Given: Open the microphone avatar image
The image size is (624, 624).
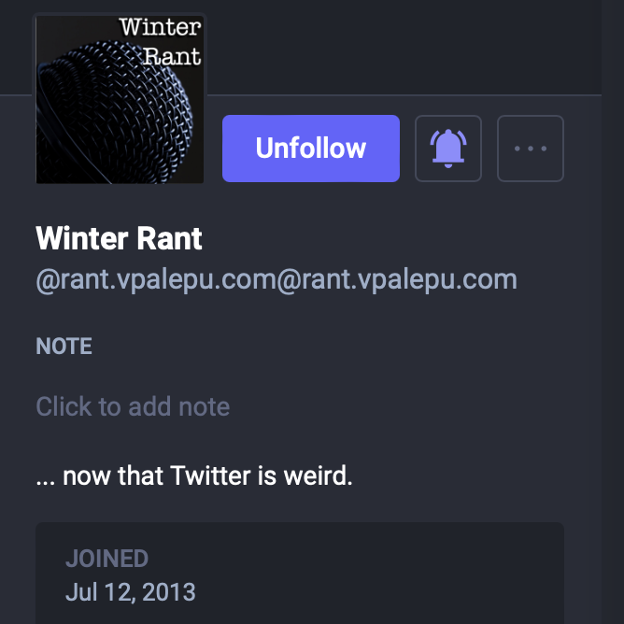Looking at the screenshot, I should click(120, 99).
